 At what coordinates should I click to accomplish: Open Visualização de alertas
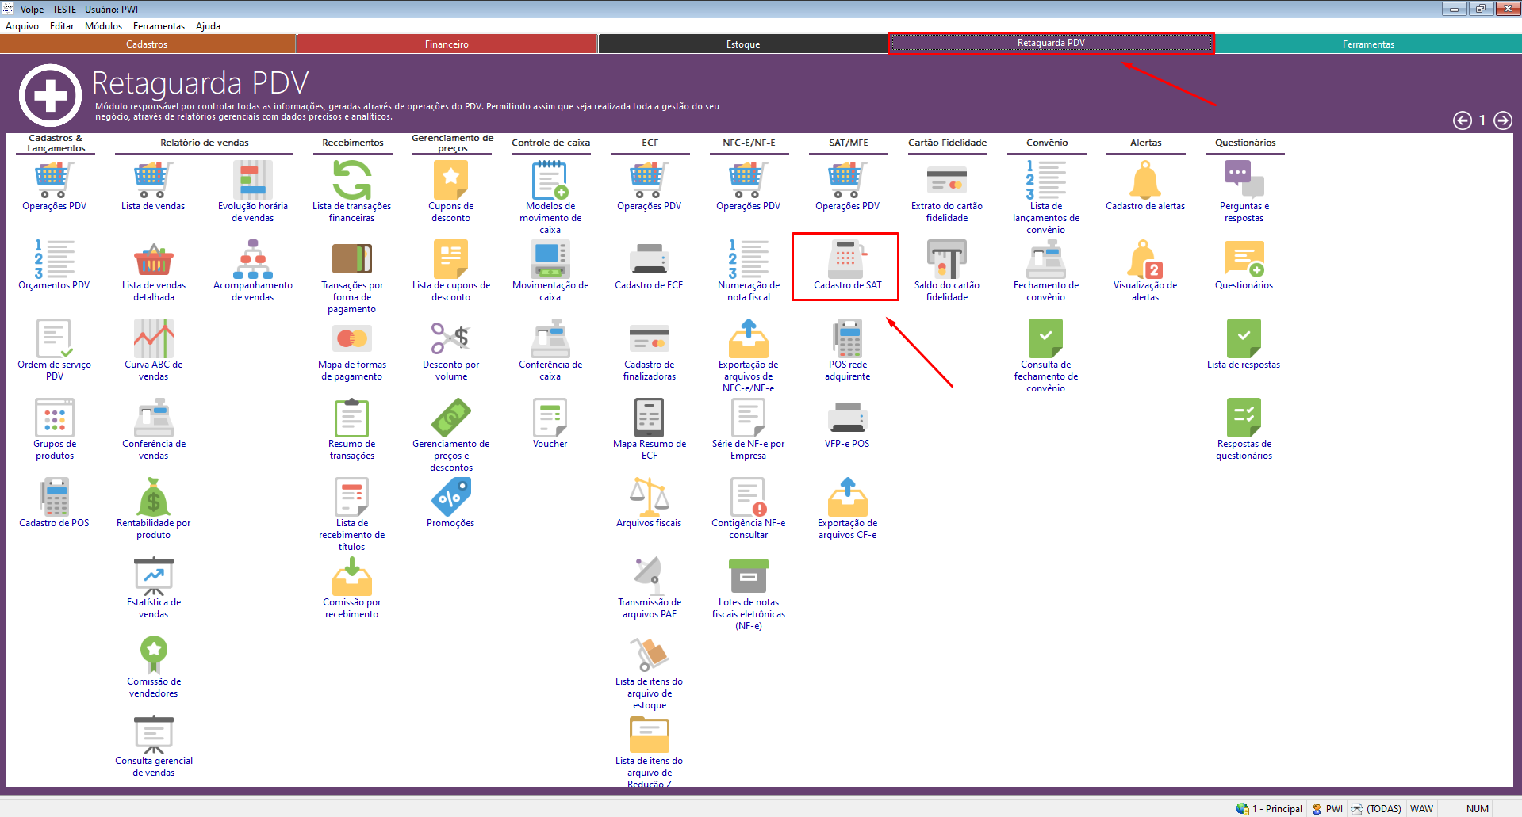1145,271
